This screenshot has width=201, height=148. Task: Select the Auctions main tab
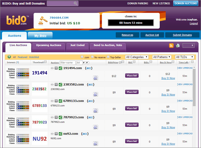[x=15, y=36]
